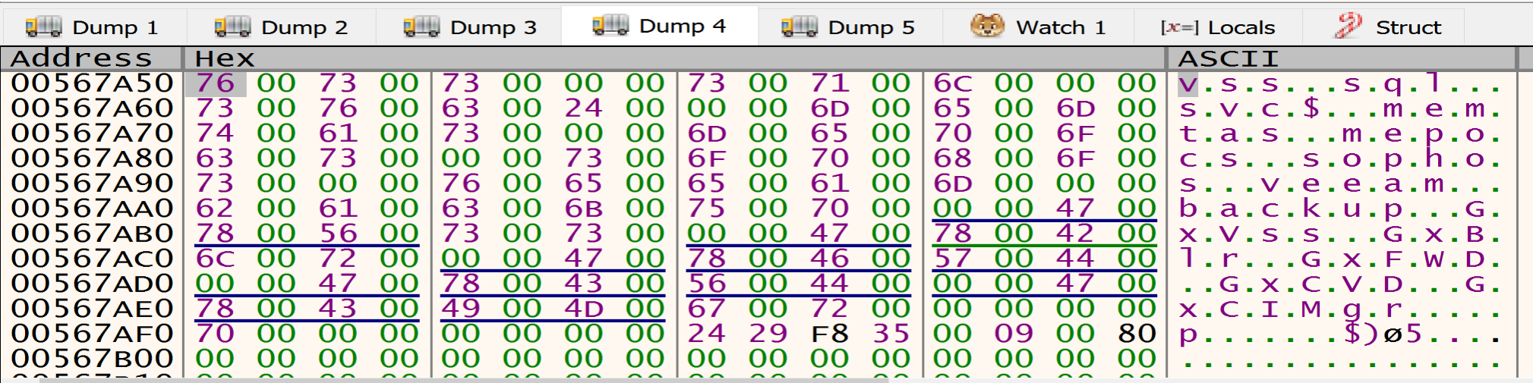This screenshot has width=1533, height=383.
Task: Click the Struct candy cane icon
Action: [1348, 27]
